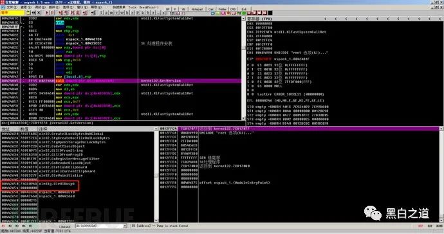Open the Command bar dropdown arrow
This screenshot has width=444, height=234.
(x=125, y=226)
